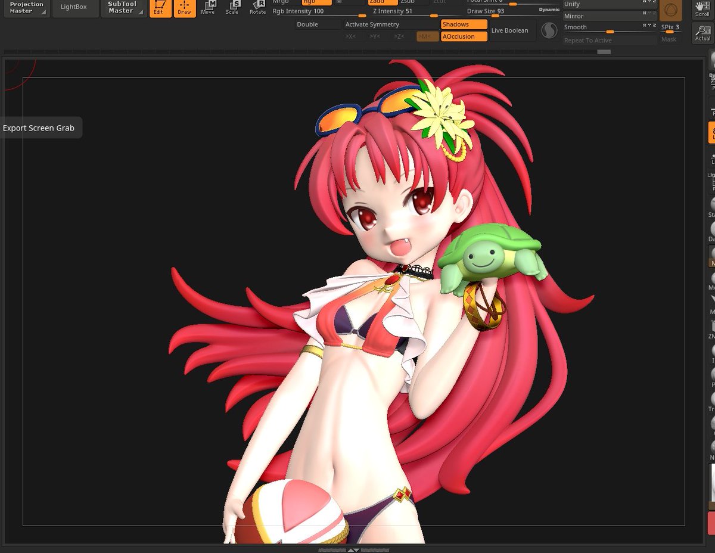Select the Scale transform icon
This screenshot has width=715, height=553.
tap(232, 7)
